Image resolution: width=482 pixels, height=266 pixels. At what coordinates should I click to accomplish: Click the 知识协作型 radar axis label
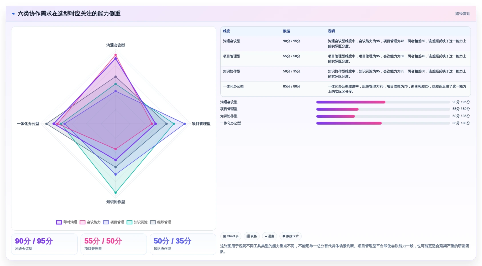click(x=116, y=202)
